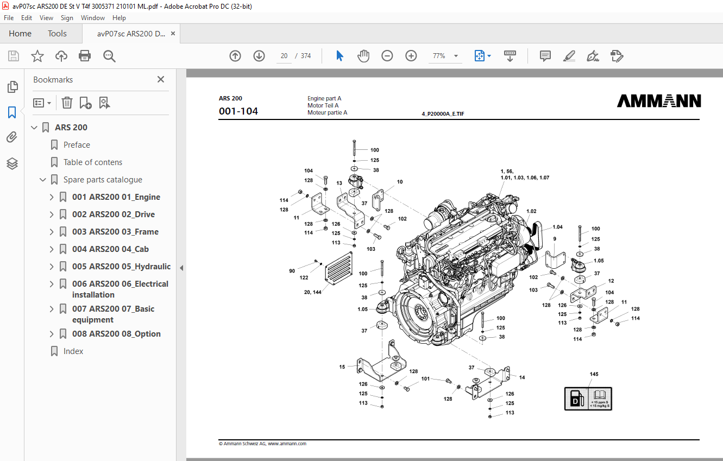723x461 pixels.
Task: Jump to the Table of contens bookmark
Action: click(x=93, y=162)
